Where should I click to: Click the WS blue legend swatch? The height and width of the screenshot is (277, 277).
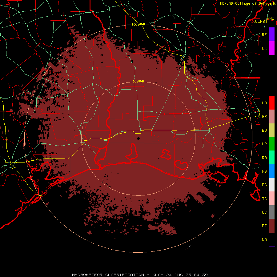coord(272,171)
